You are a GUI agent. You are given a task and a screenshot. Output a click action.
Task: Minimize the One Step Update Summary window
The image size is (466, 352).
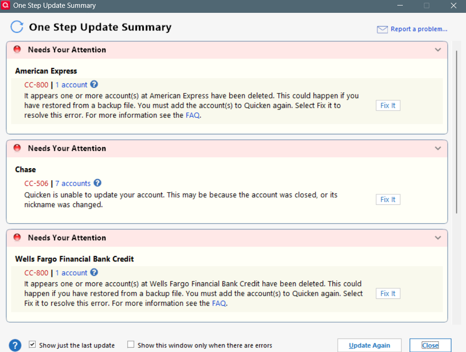[x=400, y=5]
